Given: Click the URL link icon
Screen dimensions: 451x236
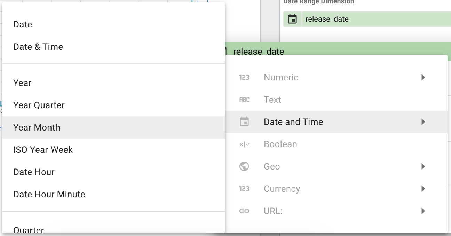Looking at the screenshot, I should (244, 211).
